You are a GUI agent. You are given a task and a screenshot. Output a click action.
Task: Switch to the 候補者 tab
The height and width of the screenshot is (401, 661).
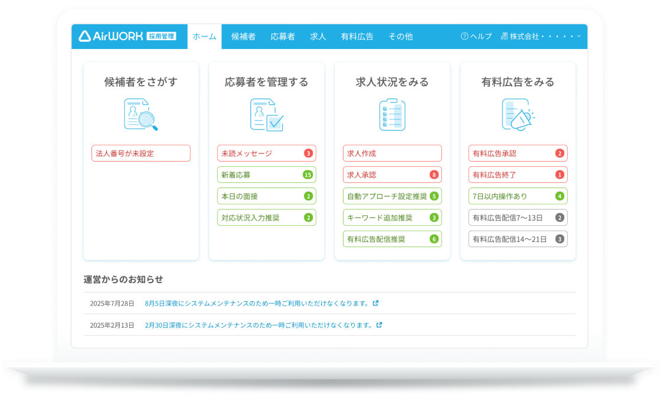tap(243, 36)
